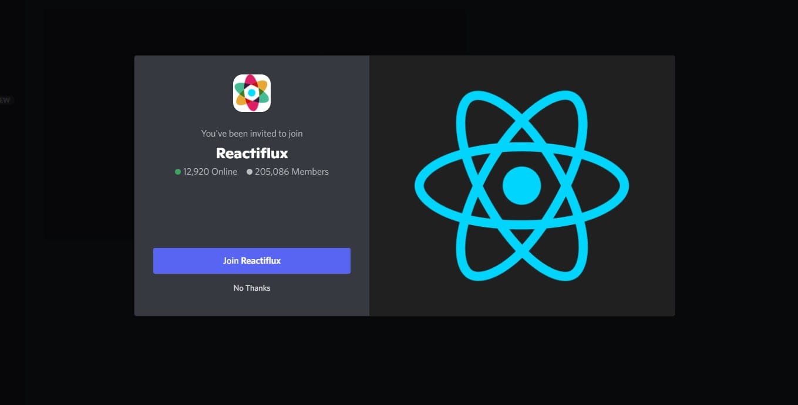Click the 205,086 Members counter

click(292, 171)
